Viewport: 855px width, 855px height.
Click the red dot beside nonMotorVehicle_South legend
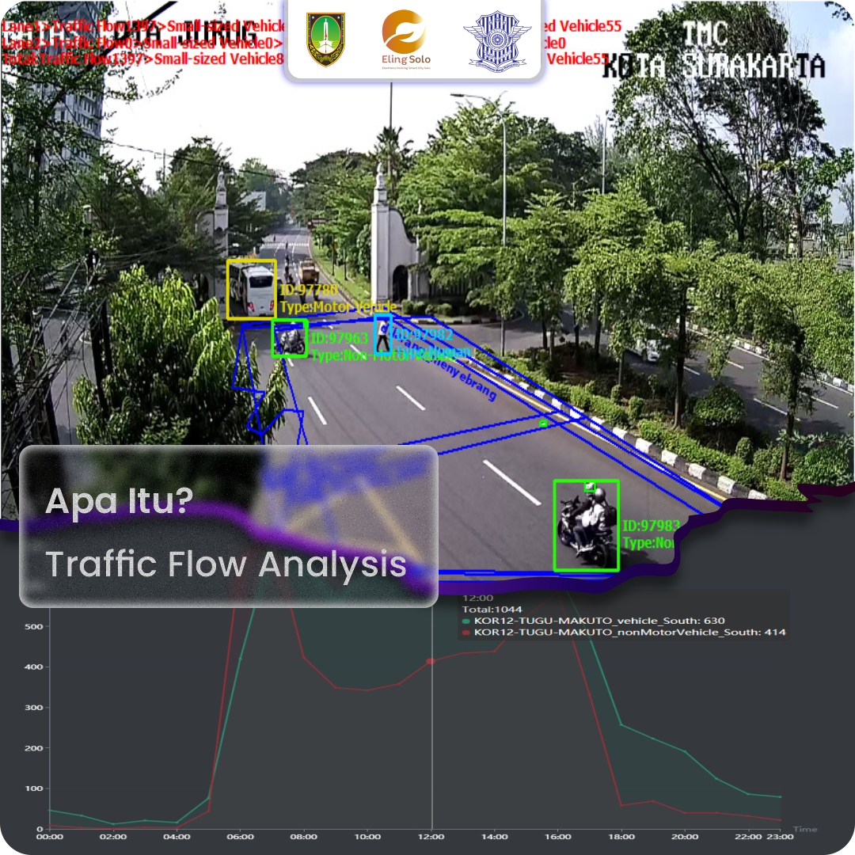(x=467, y=633)
